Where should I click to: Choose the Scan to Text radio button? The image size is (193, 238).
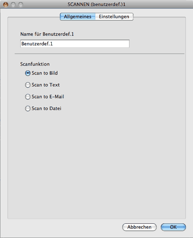pyautogui.click(x=28, y=85)
